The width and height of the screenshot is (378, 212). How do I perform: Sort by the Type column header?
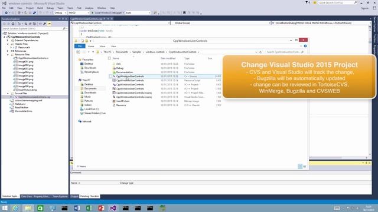187,58
